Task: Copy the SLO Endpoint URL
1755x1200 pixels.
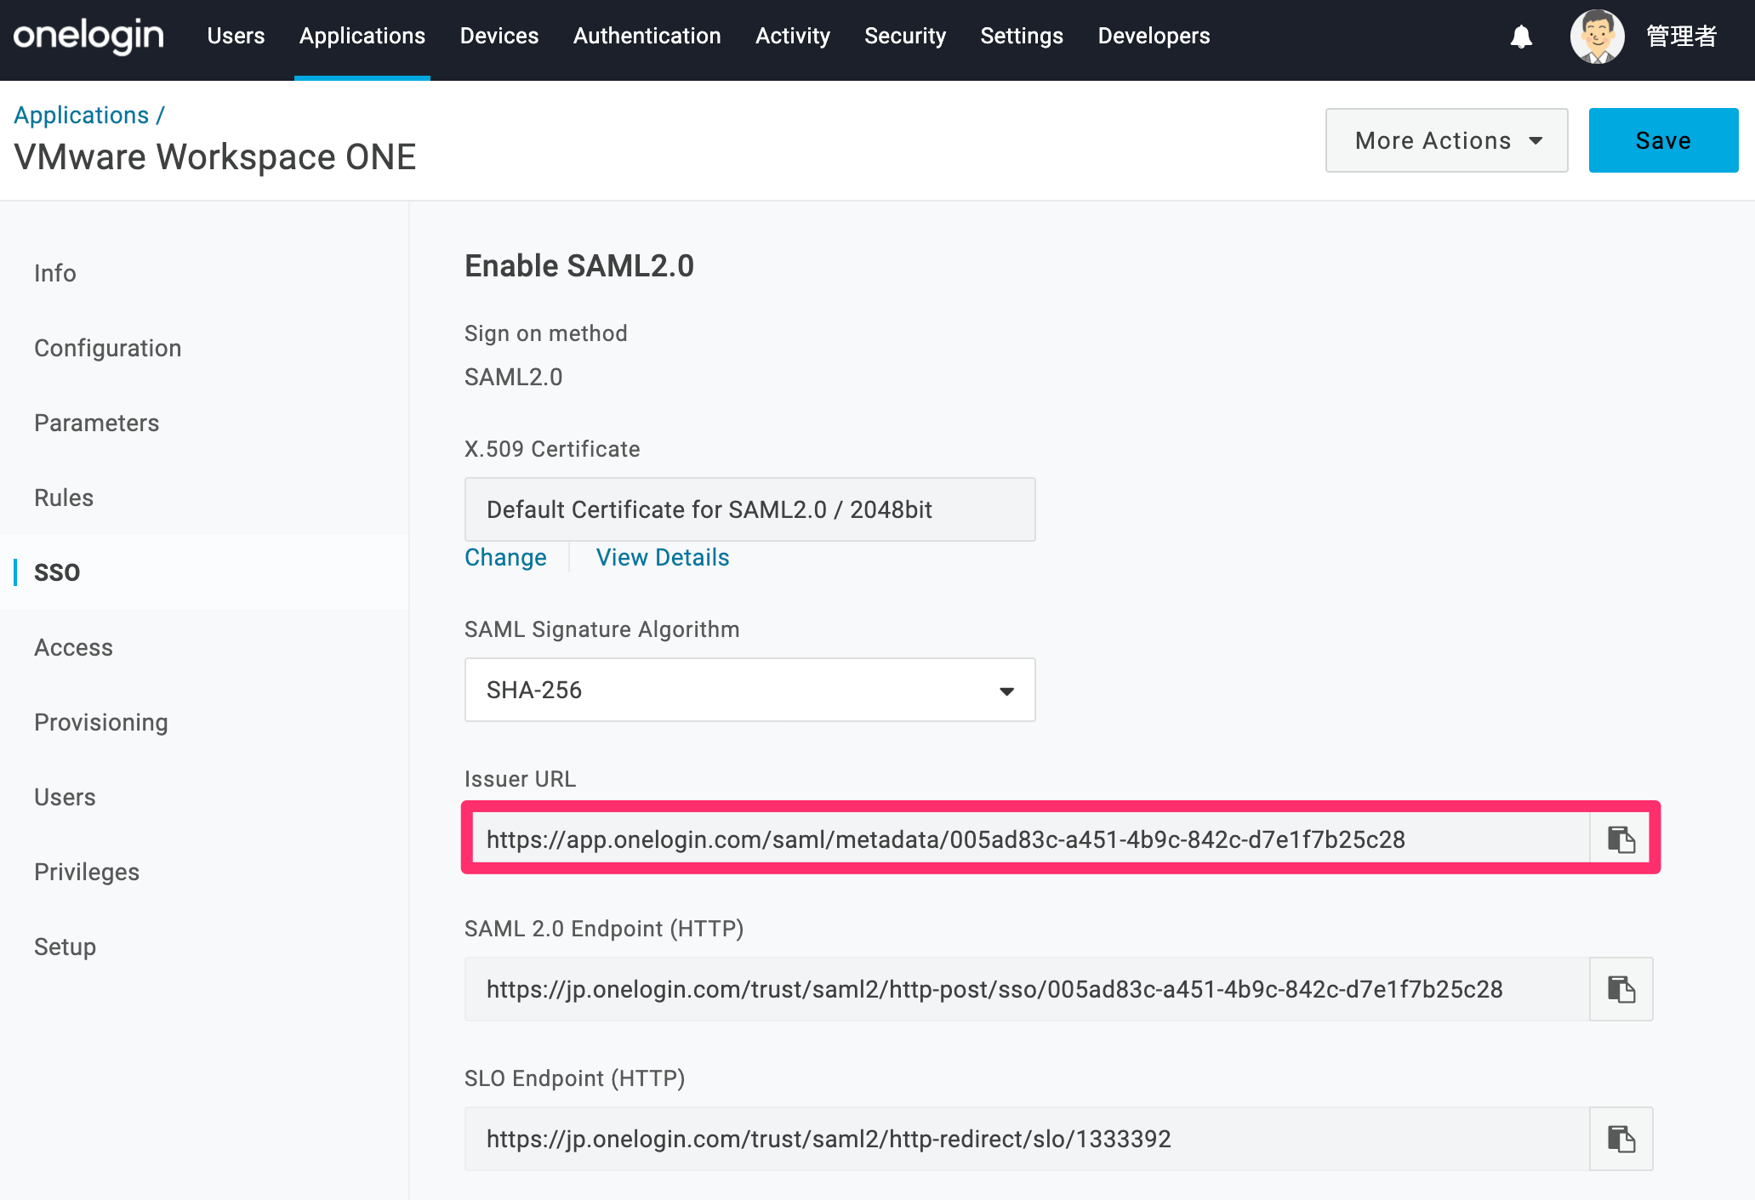Action: pyautogui.click(x=1621, y=1139)
